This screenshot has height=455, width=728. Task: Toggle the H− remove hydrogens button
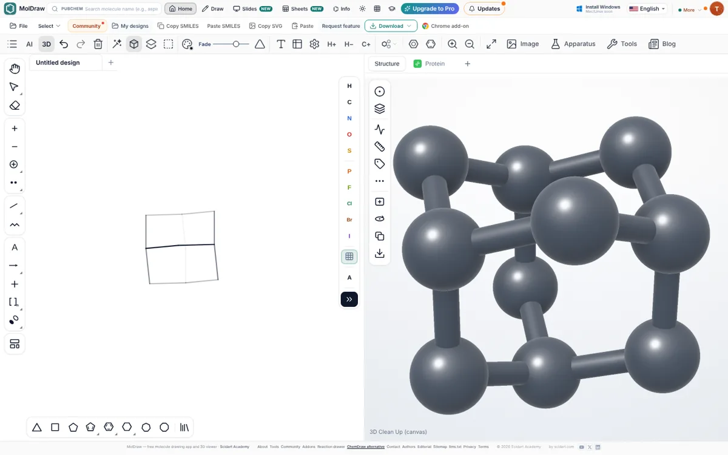click(x=349, y=44)
